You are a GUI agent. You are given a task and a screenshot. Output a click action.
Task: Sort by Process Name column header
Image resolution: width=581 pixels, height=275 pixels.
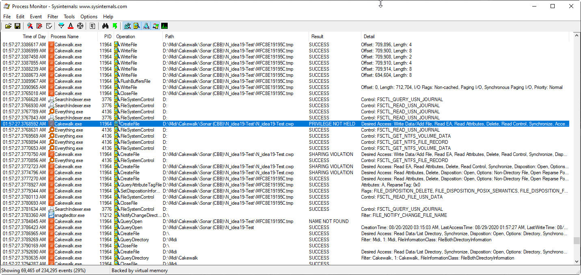tap(73, 37)
